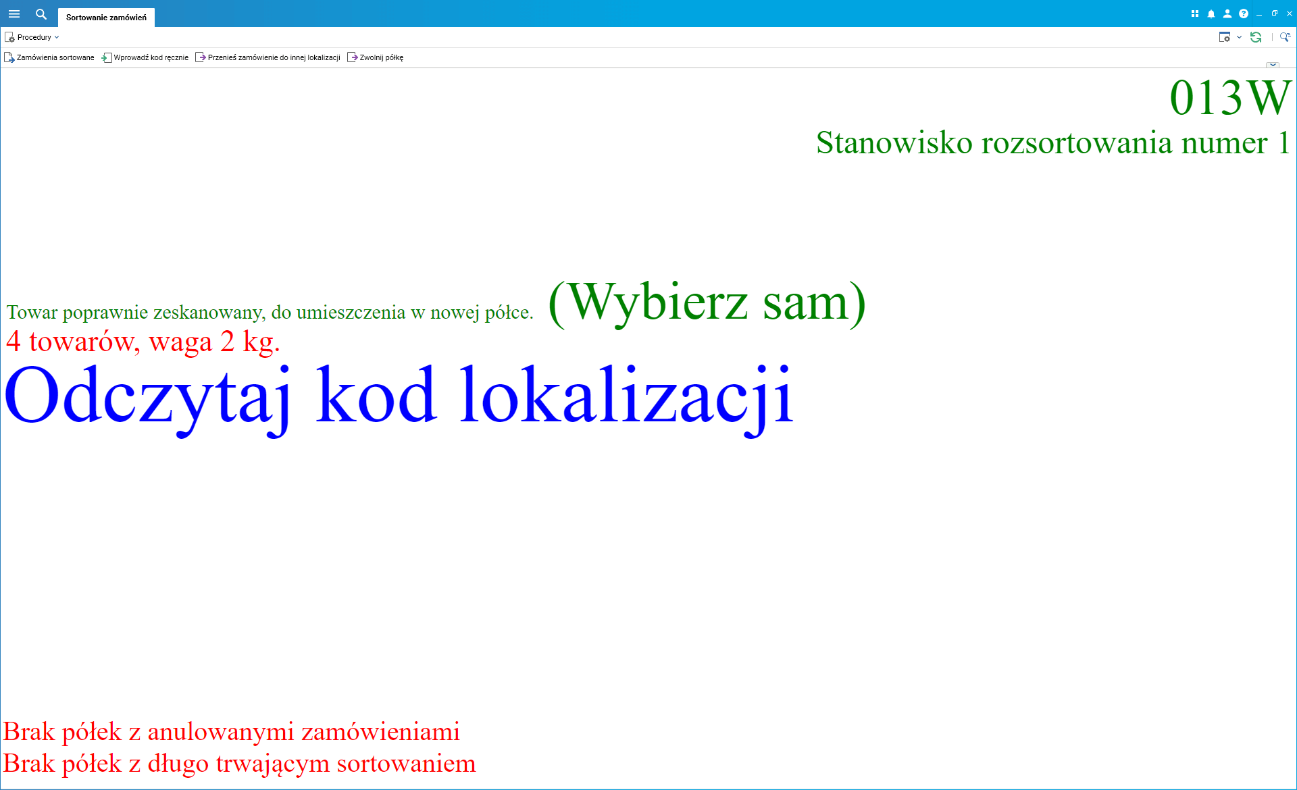Open the hamburger main menu
This screenshot has height=790, width=1297.
(x=14, y=14)
